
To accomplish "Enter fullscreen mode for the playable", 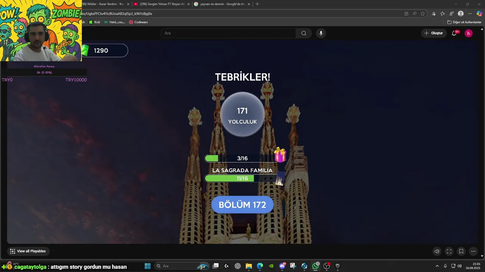I will click(449, 251).
